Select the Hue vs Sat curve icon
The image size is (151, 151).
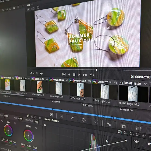pyautogui.click(x=132, y=134)
